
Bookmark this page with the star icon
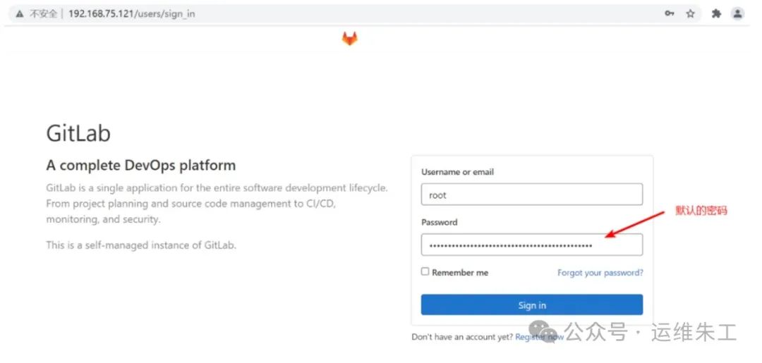click(x=690, y=13)
